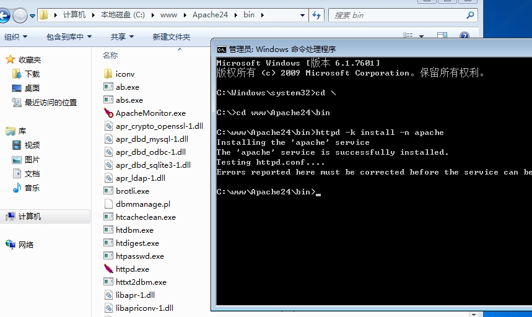The width and height of the screenshot is (532, 317).
Task: Click the Back navigation arrow in Explorer
Action: coord(3,15)
